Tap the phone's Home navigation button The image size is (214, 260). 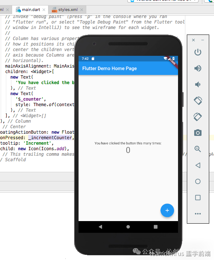[x=128, y=227]
